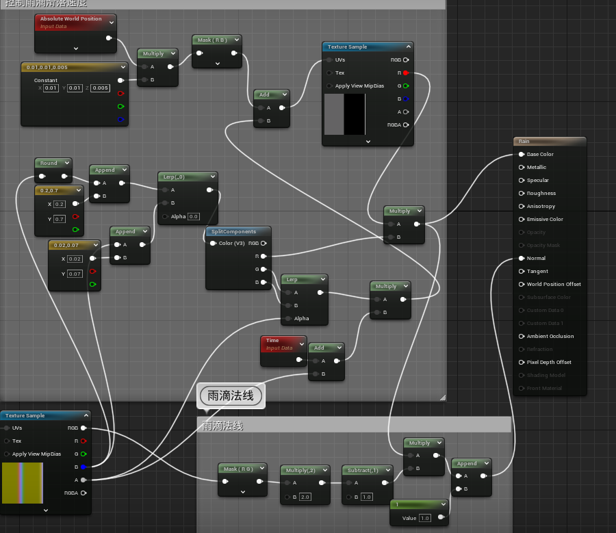Click the Tangent input pin
Viewport: 616px width, 533px height.
tap(522, 271)
